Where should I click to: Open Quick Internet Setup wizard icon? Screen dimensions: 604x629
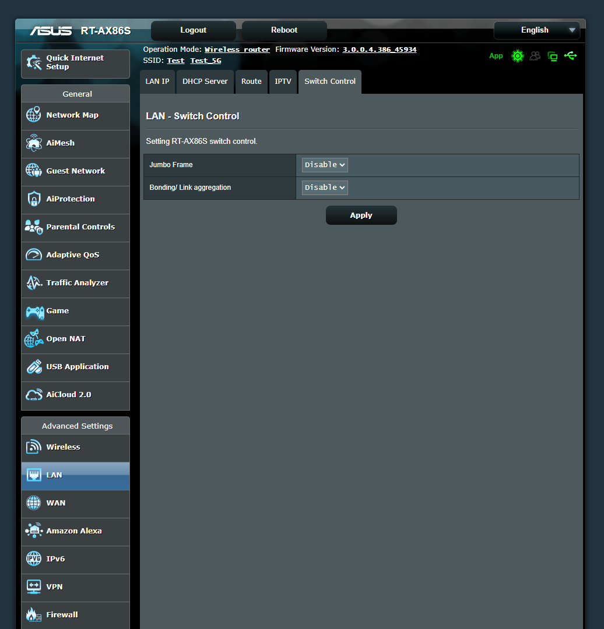tap(34, 62)
